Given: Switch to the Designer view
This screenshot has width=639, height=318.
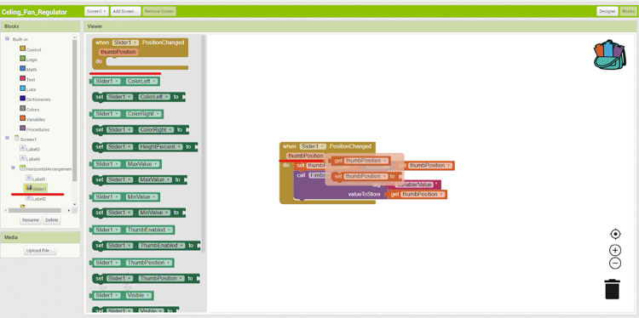Looking at the screenshot, I should [607, 11].
